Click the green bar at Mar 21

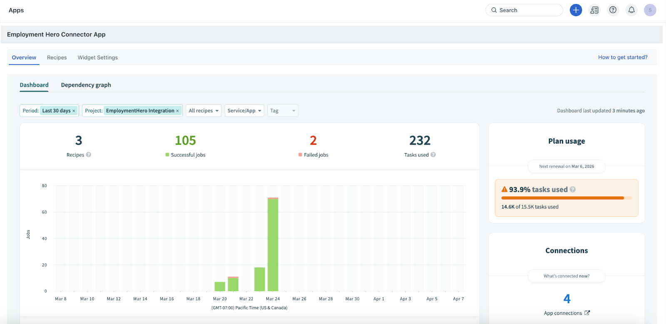click(x=233, y=284)
